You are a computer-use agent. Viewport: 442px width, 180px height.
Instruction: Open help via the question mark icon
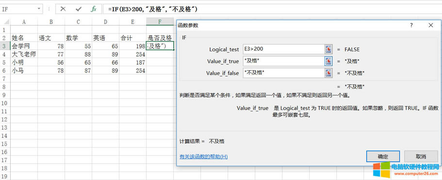411,25
